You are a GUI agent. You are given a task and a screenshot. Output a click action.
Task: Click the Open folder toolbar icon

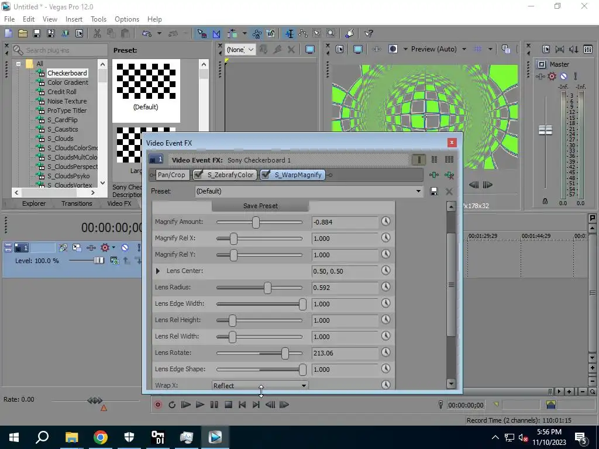coord(23,33)
